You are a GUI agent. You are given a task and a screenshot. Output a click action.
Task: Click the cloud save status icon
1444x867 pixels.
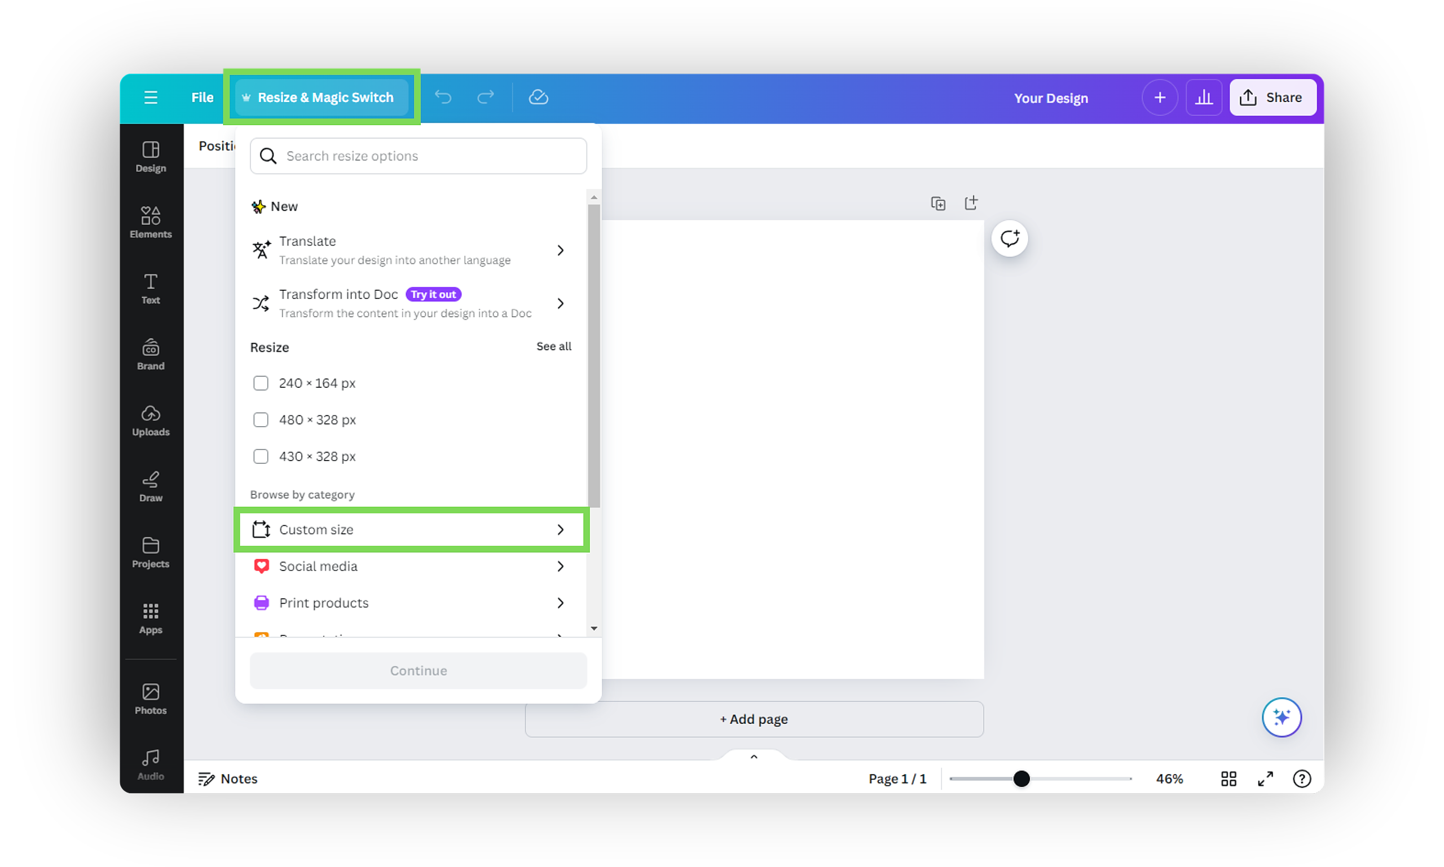[x=538, y=97]
